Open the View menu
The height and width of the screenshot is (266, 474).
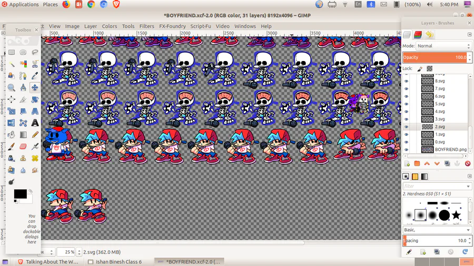point(55,26)
